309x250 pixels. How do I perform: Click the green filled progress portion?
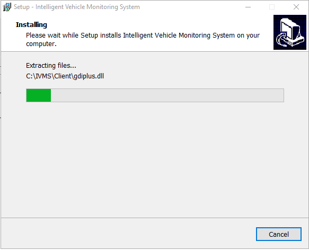(x=39, y=95)
